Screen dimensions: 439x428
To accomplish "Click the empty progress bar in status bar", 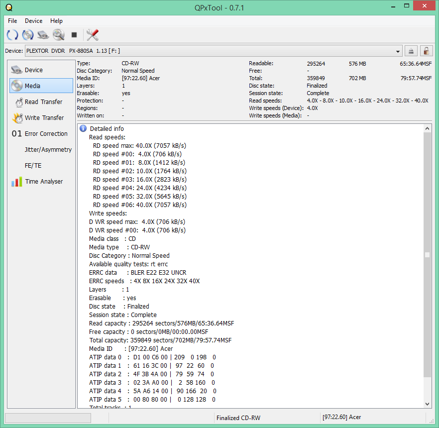I will (x=48, y=418).
